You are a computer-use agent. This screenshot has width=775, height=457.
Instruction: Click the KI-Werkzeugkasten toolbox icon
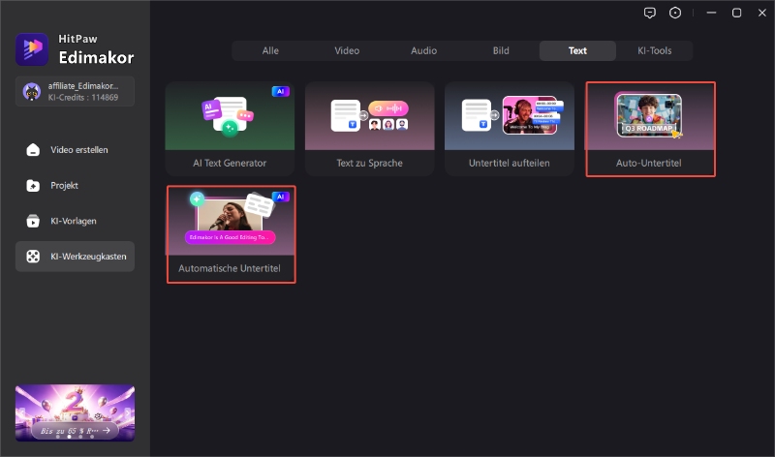[x=33, y=257]
